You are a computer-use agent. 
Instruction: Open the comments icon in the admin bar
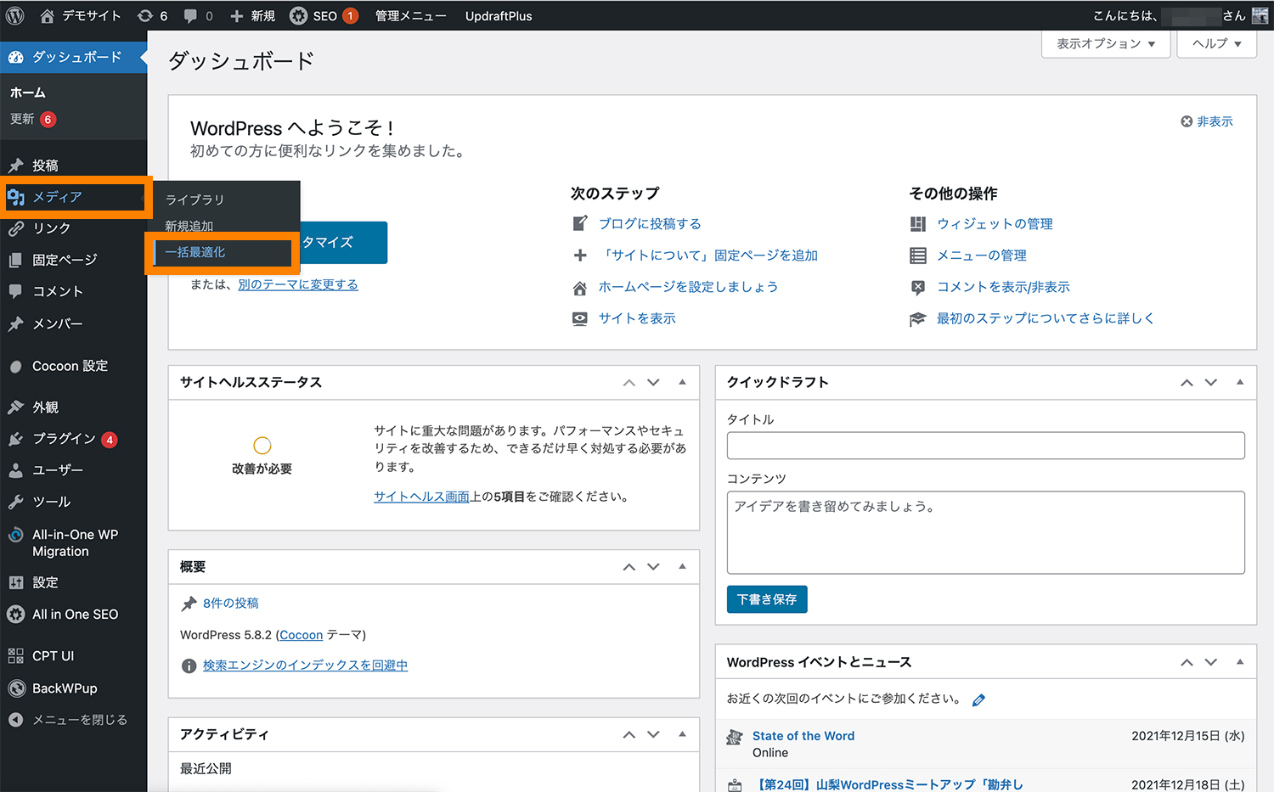tap(196, 14)
